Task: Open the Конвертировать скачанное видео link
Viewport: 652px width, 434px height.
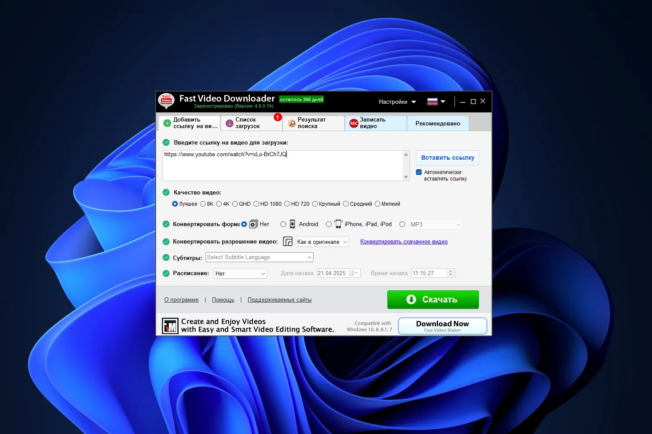Action: [x=404, y=242]
